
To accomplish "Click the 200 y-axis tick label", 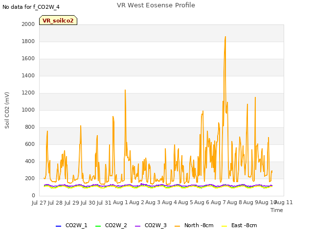I will pos(30,179).
